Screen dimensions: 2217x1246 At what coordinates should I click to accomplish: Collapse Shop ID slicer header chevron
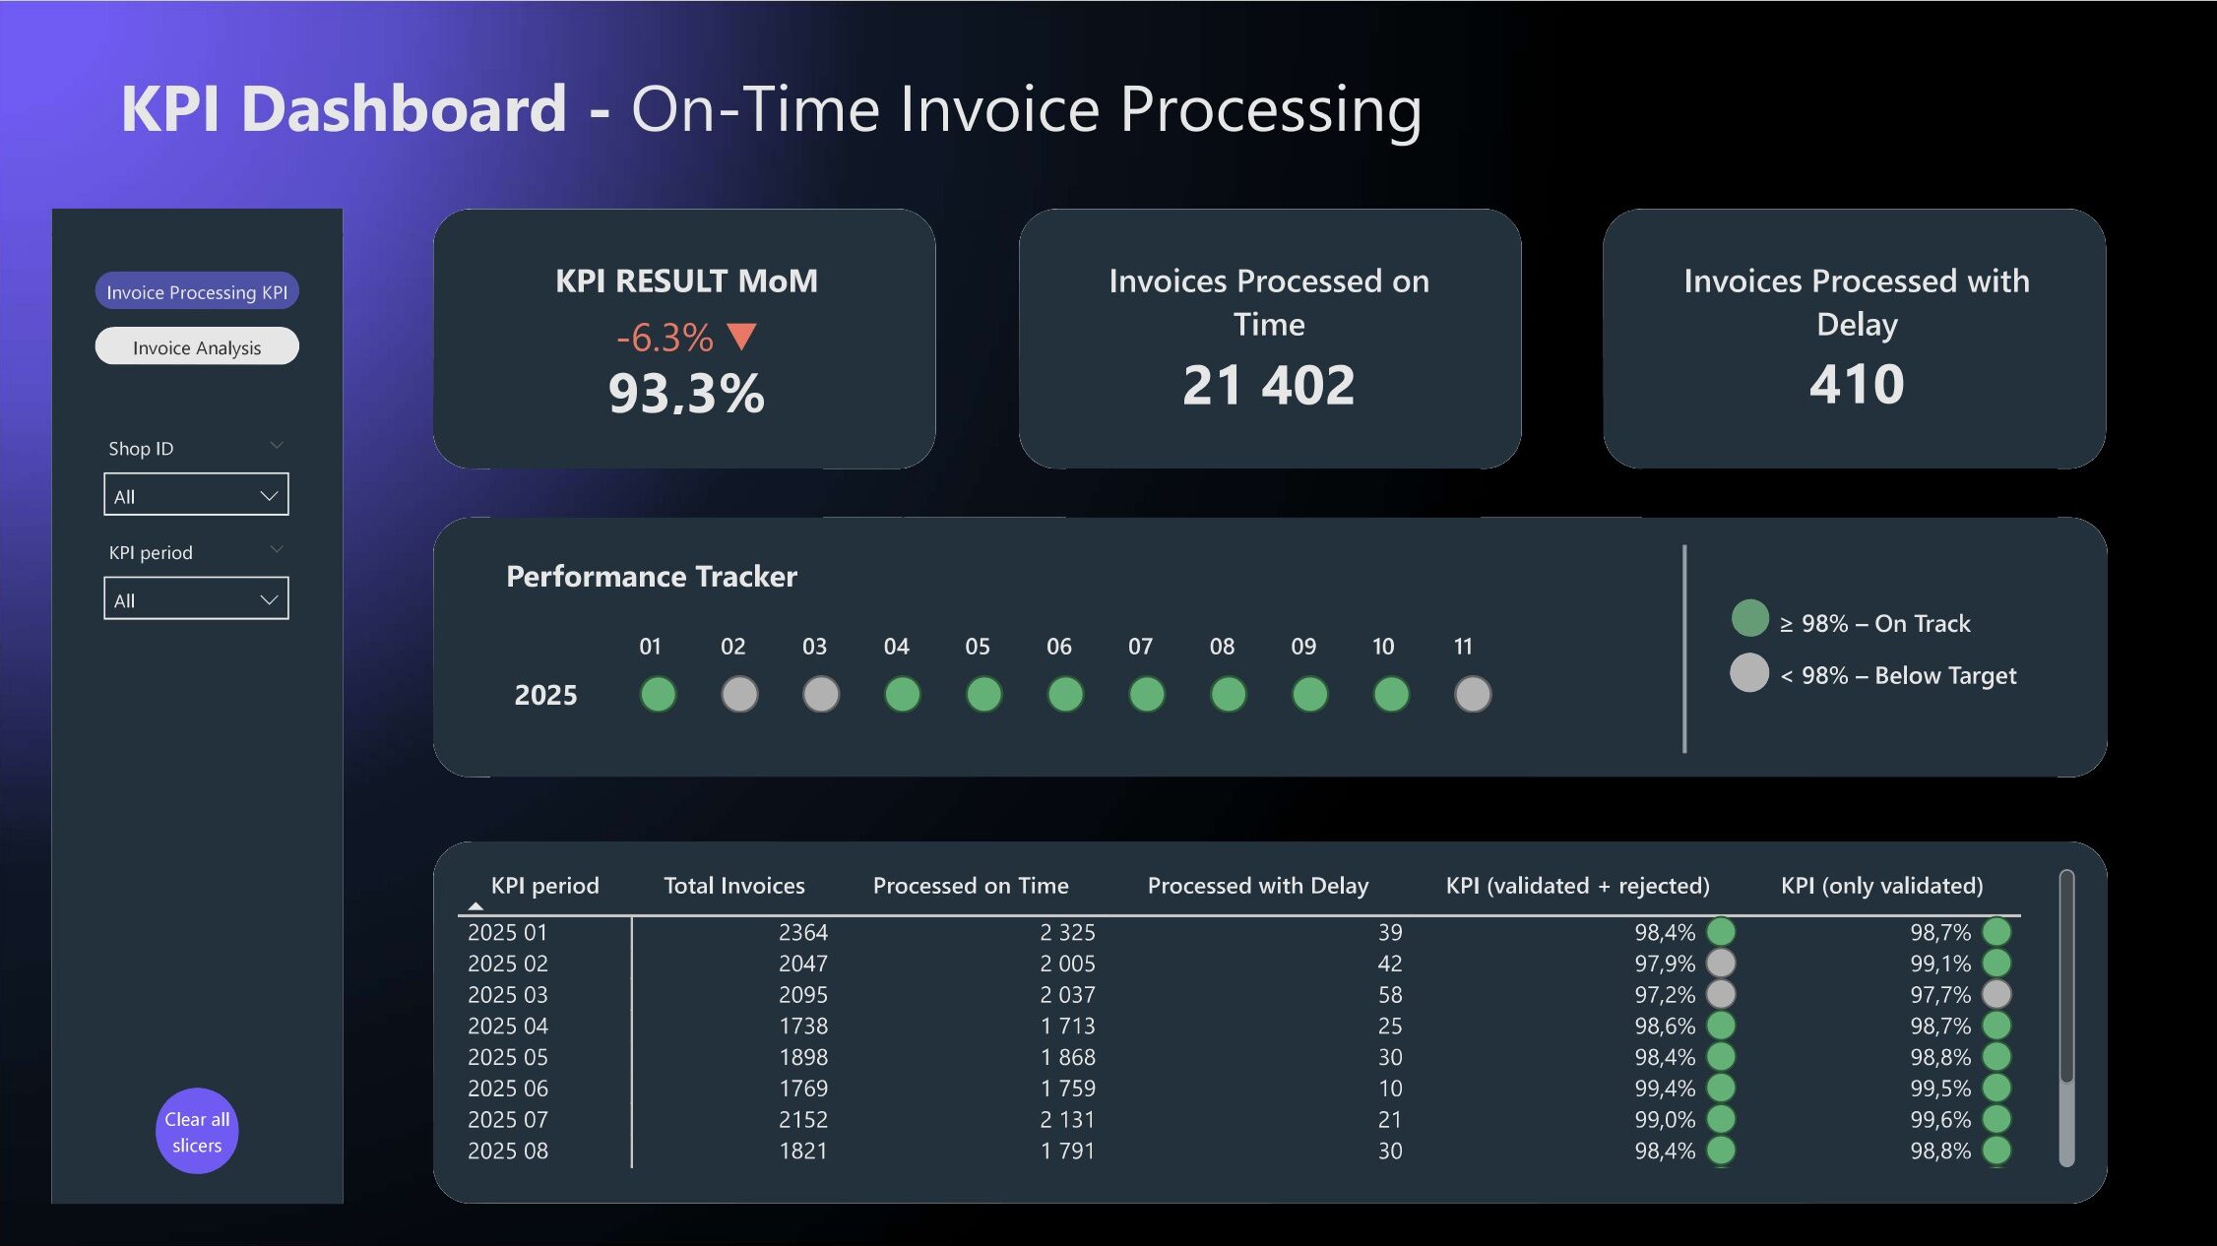pos(277,446)
